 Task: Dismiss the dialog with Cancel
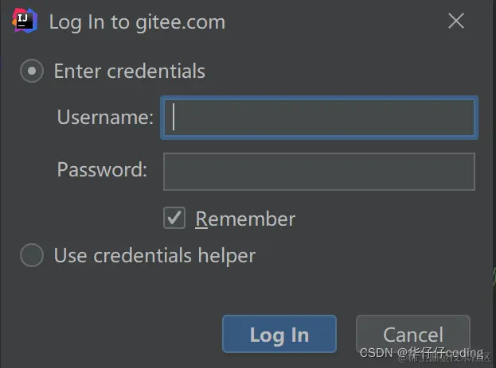[x=413, y=334]
